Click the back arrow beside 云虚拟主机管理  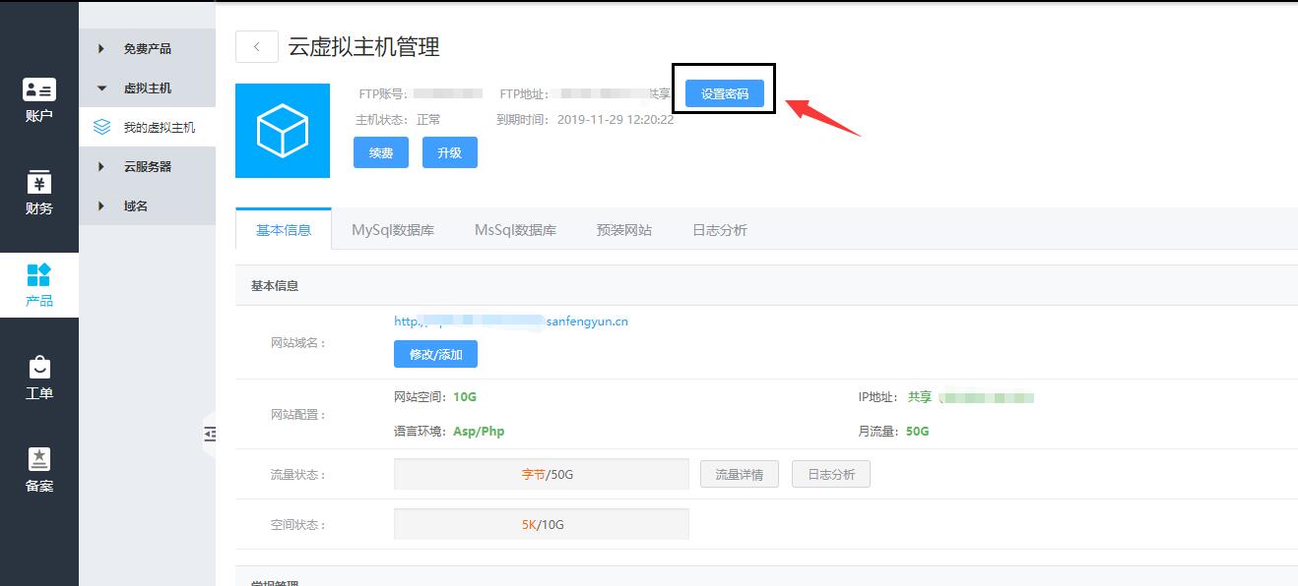click(257, 47)
